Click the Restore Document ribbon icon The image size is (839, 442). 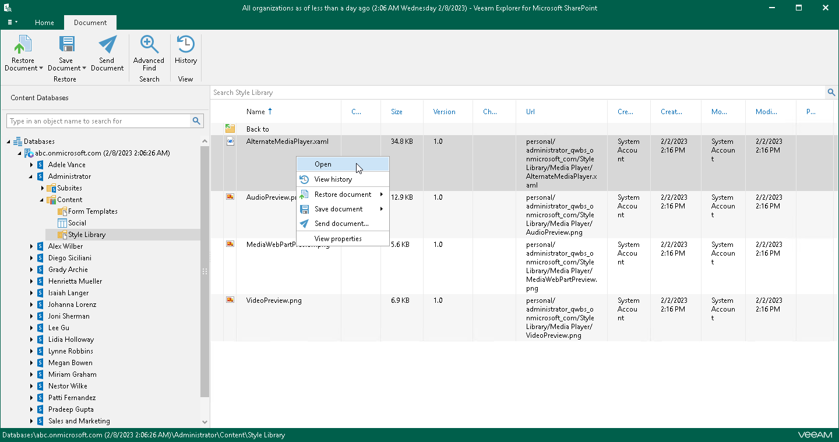click(x=23, y=45)
